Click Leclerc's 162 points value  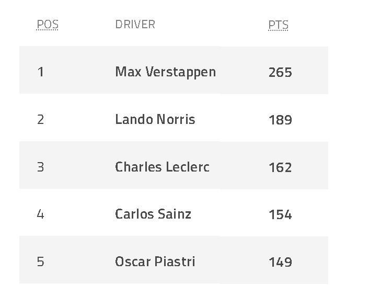[x=280, y=167]
